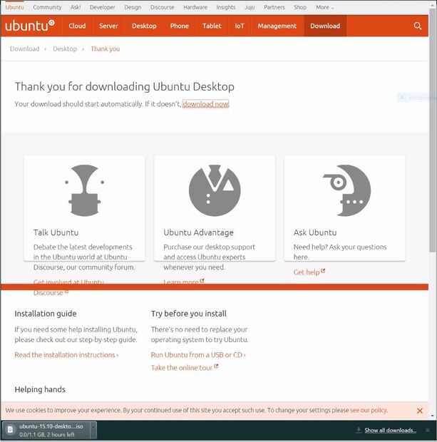The image size is (437, 442).
Task: Click Run Ubuntu from a USB or CD
Action: coord(198,355)
